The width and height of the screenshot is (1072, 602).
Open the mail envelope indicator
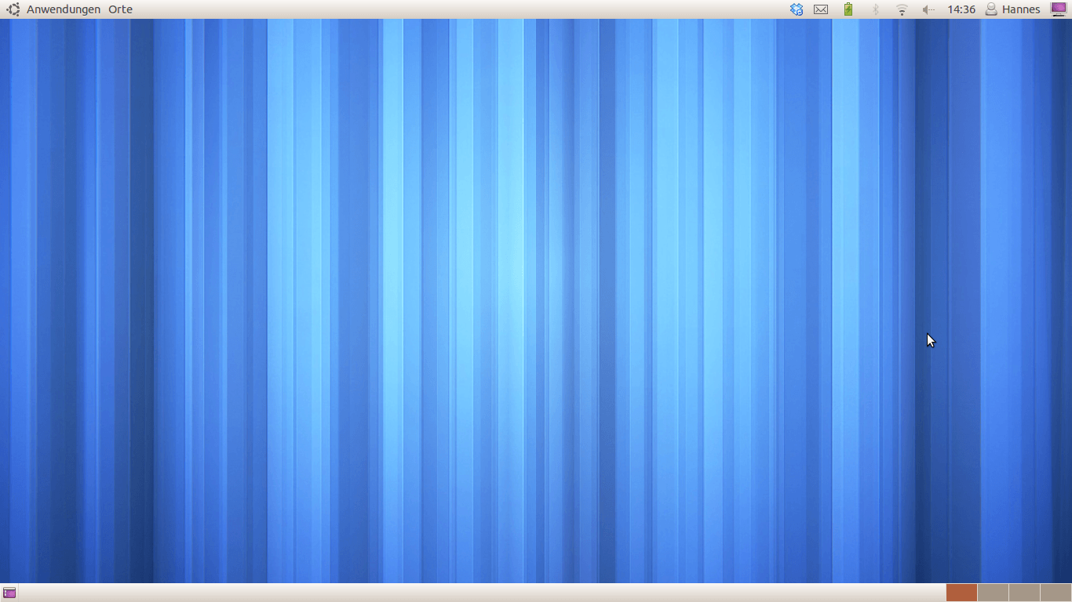(x=821, y=9)
